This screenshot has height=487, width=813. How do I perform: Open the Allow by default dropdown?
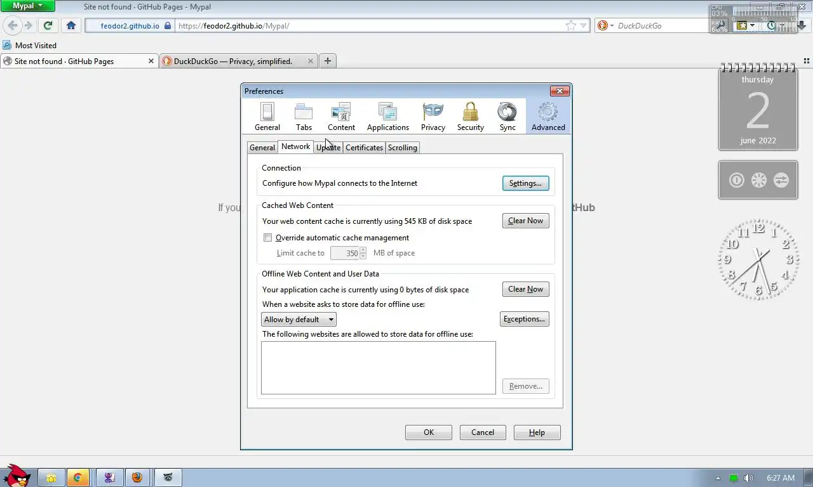[299, 320]
